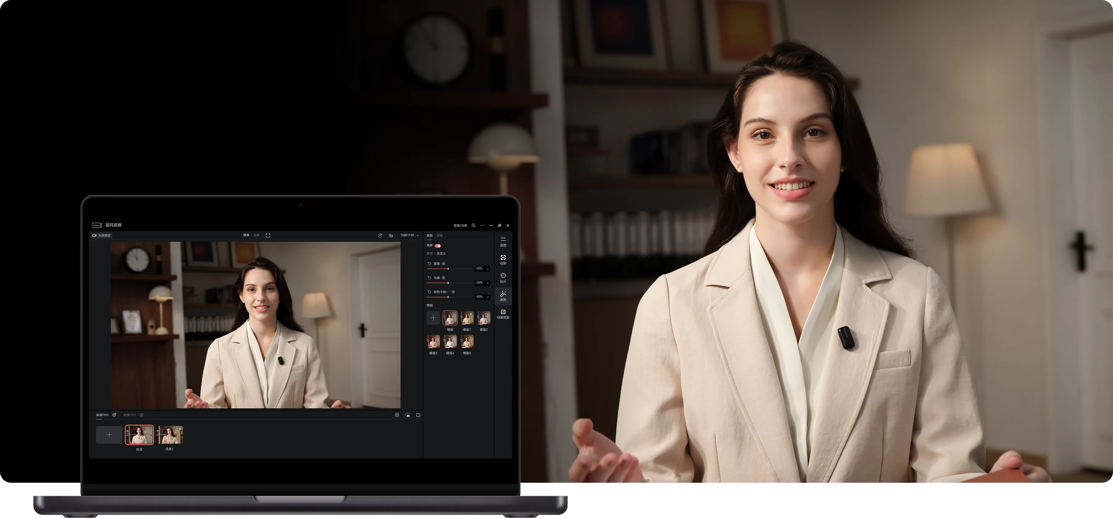Open the folder icon in bottom bar

[418, 415]
